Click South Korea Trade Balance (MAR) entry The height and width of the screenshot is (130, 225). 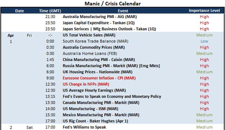95,41
